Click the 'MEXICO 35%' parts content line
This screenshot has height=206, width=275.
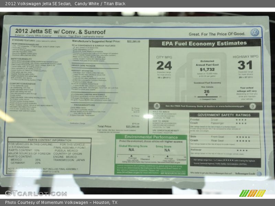point(25,160)
